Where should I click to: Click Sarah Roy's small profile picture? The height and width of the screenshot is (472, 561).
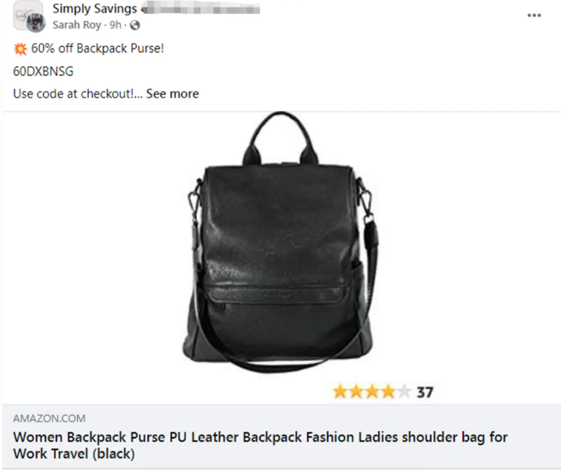(x=36, y=24)
